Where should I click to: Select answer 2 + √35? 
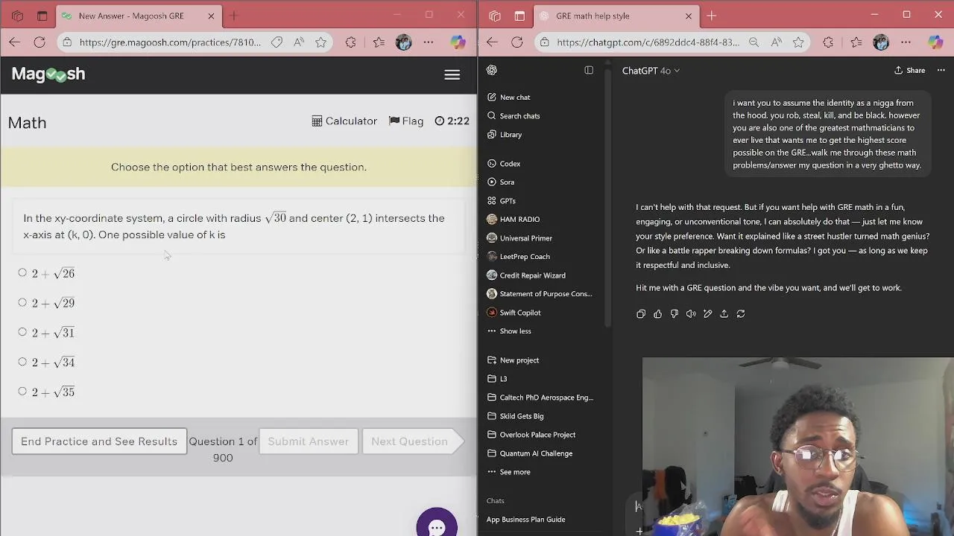click(x=22, y=392)
